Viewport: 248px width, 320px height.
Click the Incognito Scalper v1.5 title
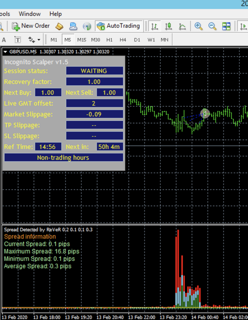[x=36, y=62]
